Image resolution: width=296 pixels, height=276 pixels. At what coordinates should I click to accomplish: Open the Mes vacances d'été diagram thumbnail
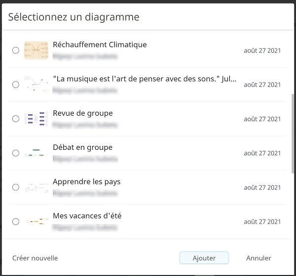(x=36, y=222)
